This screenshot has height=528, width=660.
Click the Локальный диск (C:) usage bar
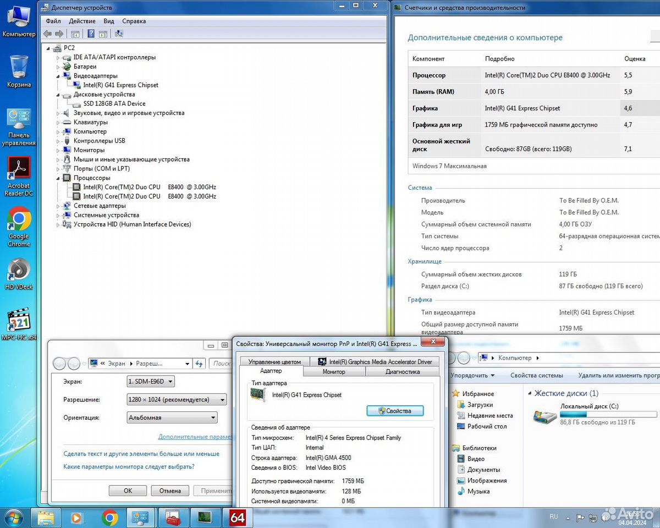608,414
